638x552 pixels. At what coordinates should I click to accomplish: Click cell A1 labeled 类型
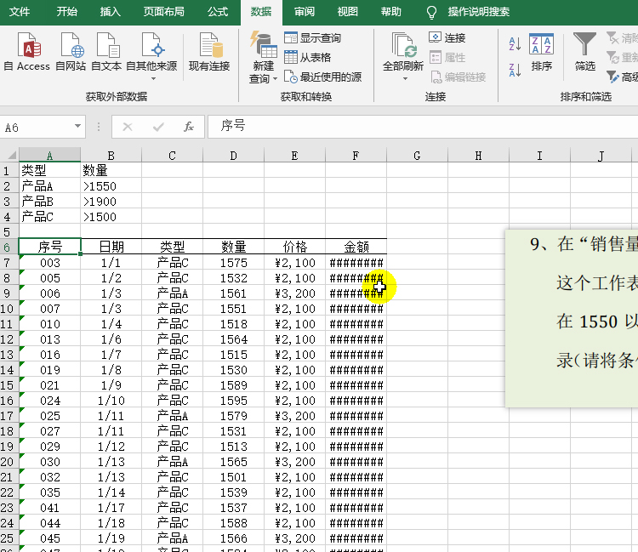49,170
